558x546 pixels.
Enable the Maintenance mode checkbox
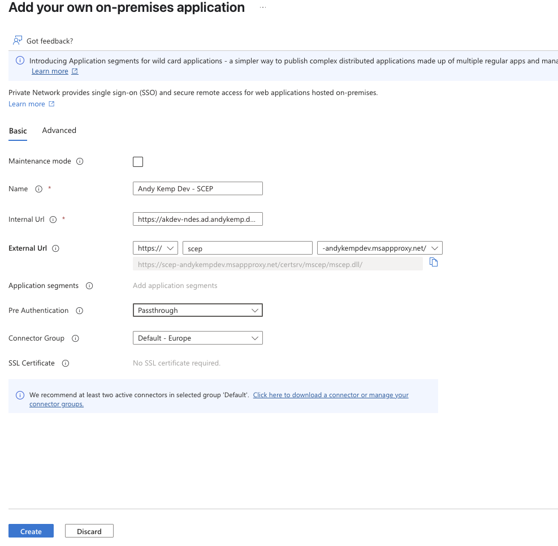(138, 162)
